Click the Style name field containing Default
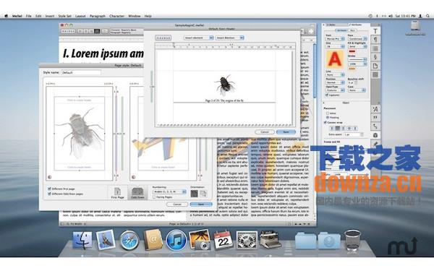 point(81,72)
